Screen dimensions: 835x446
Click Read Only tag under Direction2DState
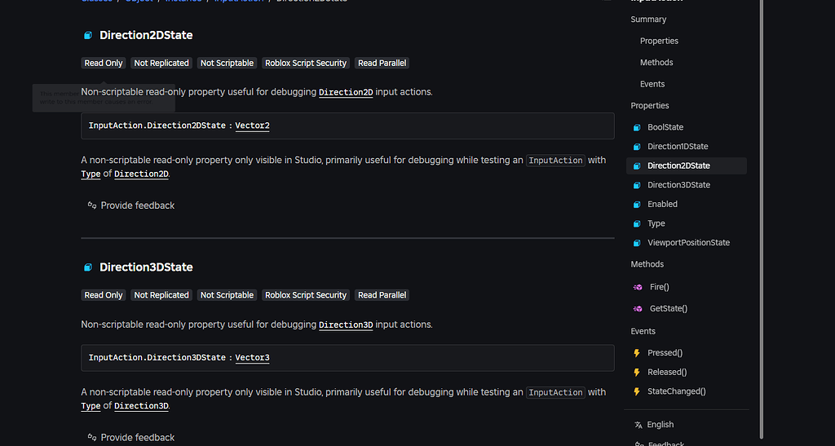coord(104,63)
